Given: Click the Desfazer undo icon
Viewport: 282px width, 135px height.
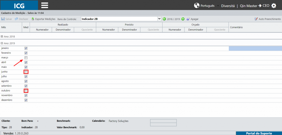Looking at the screenshot, I should [16, 19].
